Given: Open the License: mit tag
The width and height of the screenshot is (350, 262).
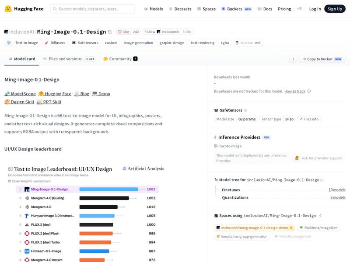Looking at the screenshot, I should pos(248,42).
